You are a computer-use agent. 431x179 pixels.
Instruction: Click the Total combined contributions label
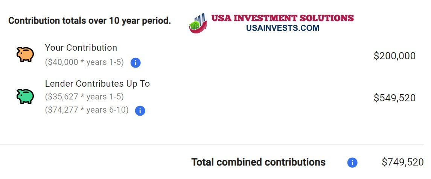coord(258,162)
